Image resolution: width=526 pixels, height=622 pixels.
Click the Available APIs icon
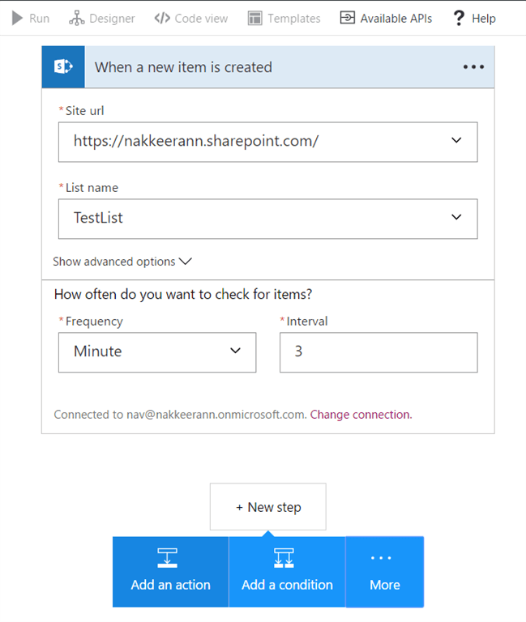point(347,18)
